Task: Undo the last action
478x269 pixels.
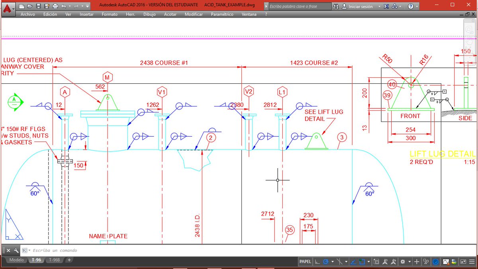Action: click(x=63, y=6)
